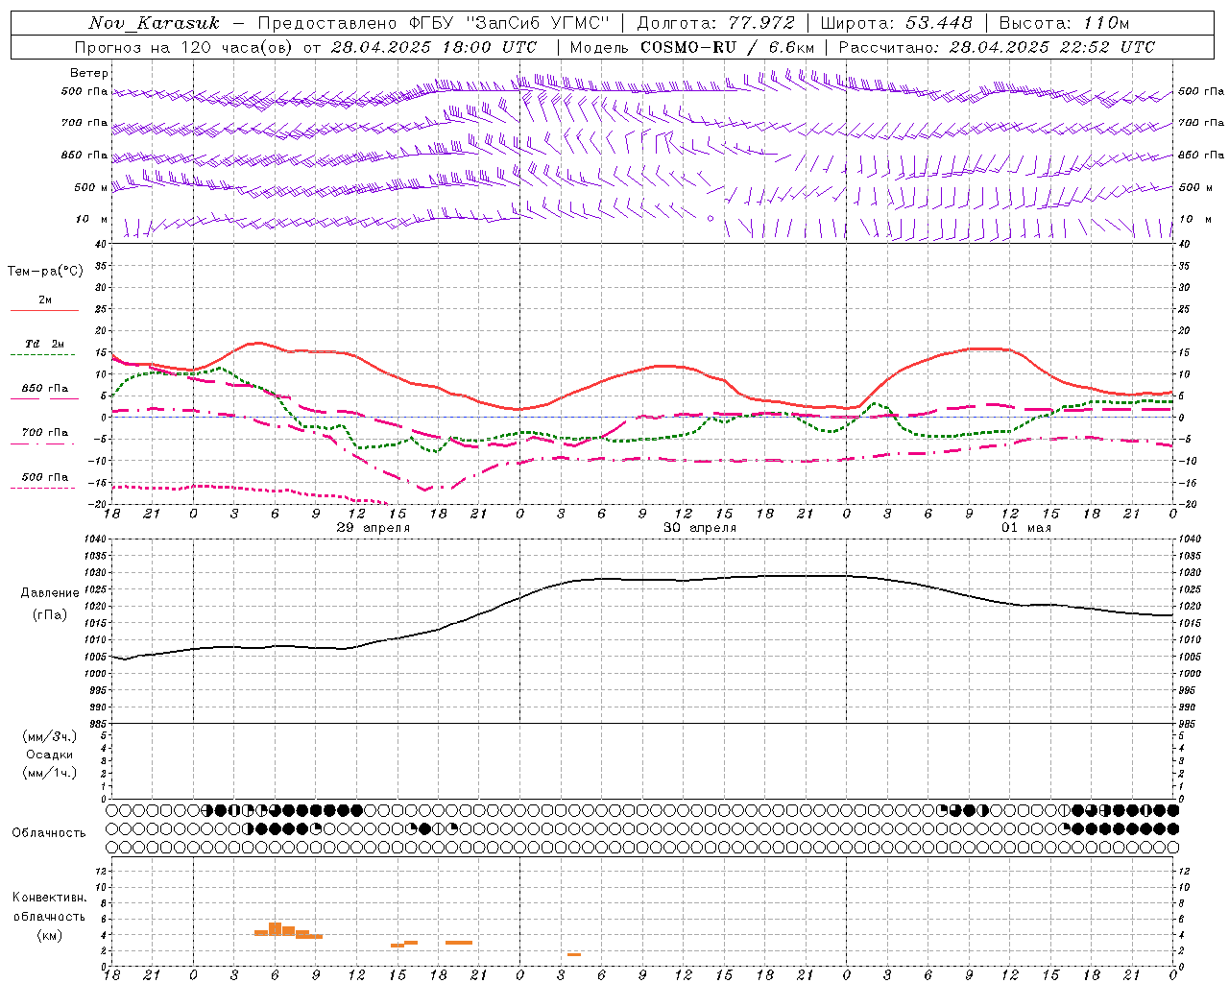Click 985 on the right pressure axis
The height and width of the screenshot is (983, 1229).
[x=1188, y=724]
